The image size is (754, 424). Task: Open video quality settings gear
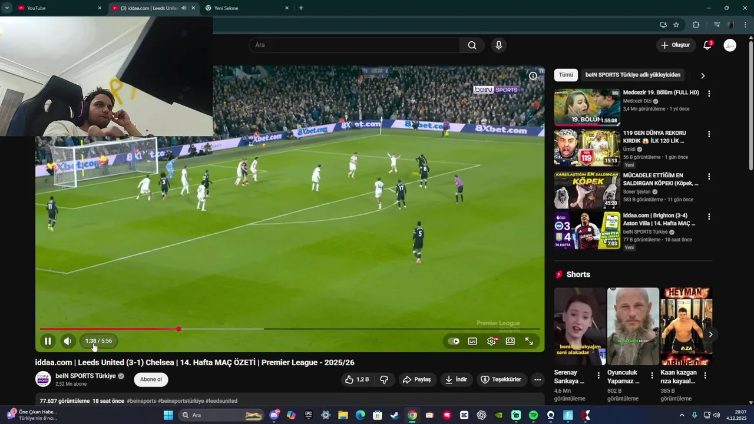pos(491,341)
